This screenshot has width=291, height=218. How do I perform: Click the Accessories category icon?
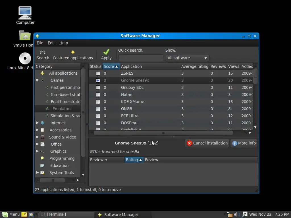point(42,130)
